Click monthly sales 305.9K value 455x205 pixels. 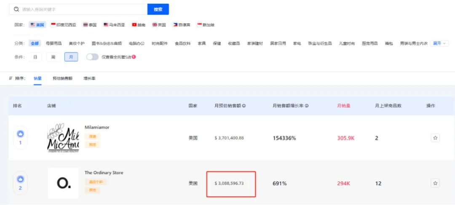coord(346,138)
